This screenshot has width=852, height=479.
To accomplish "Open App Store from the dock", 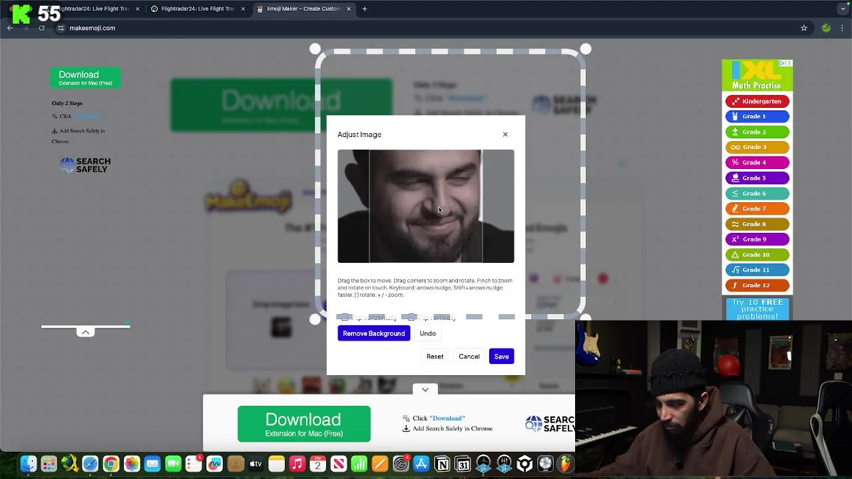I will pyautogui.click(x=421, y=464).
